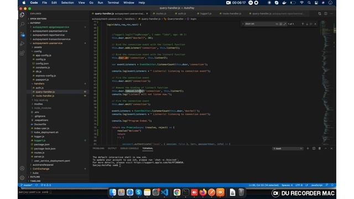The height and width of the screenshot is (199, 354).
Task: Collapse the autopayment-userservice folder
Action: [48, 43]
